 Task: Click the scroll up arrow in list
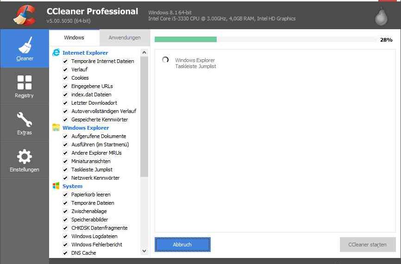coord(144,52)
